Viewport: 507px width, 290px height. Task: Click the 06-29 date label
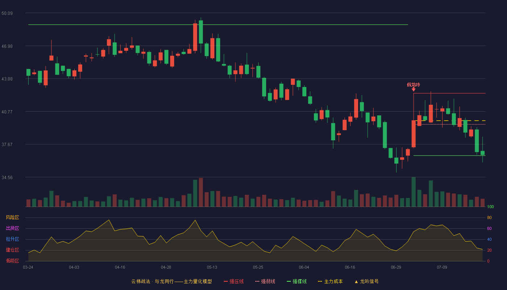pyautogui.click(x=396, y=267)
